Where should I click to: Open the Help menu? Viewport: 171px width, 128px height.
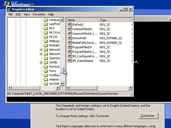pos(51,14)
